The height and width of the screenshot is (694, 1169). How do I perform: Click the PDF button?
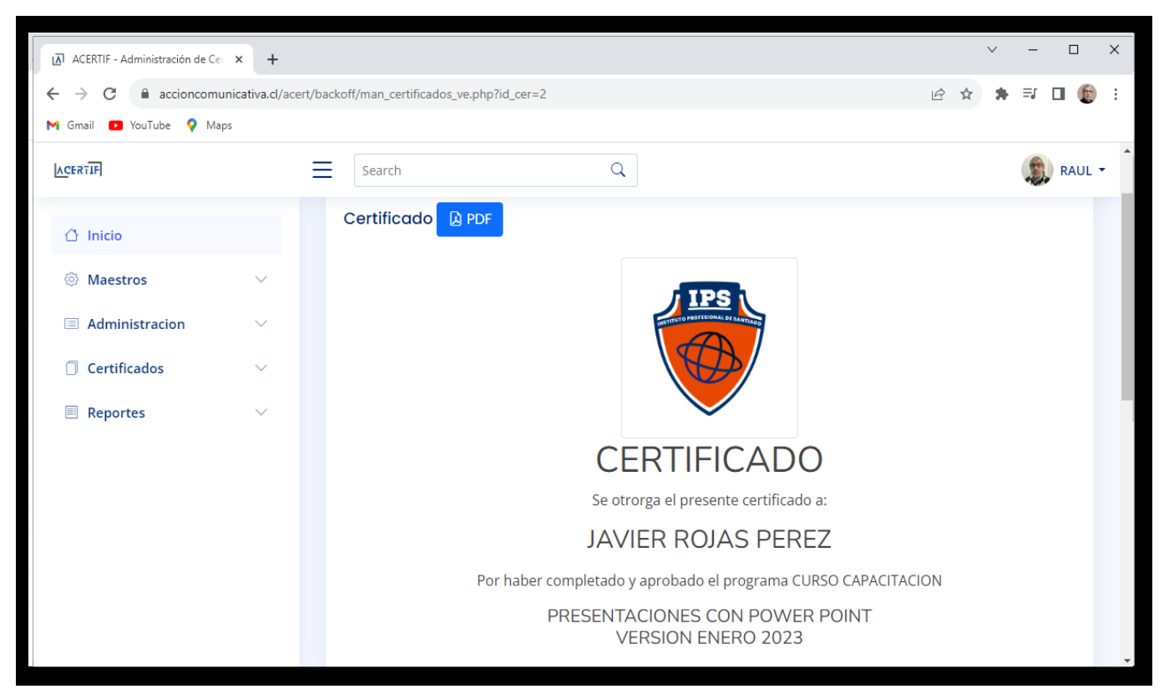point(469,219)
